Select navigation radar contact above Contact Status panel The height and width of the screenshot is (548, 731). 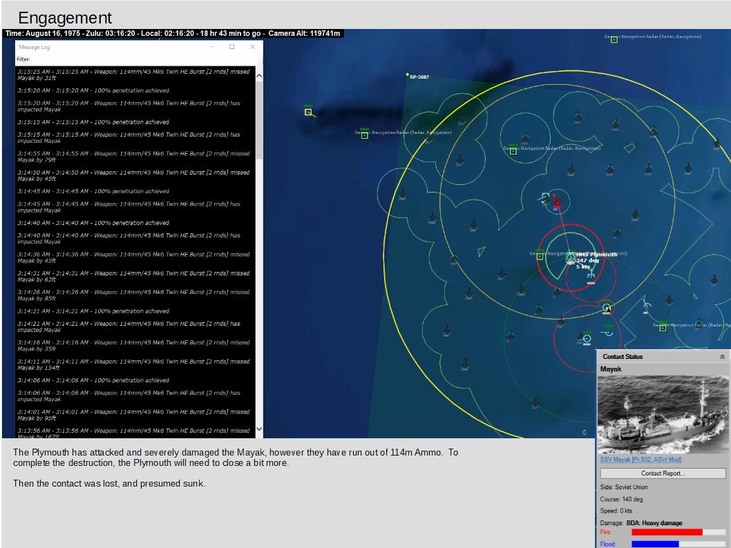click(663, 327)
